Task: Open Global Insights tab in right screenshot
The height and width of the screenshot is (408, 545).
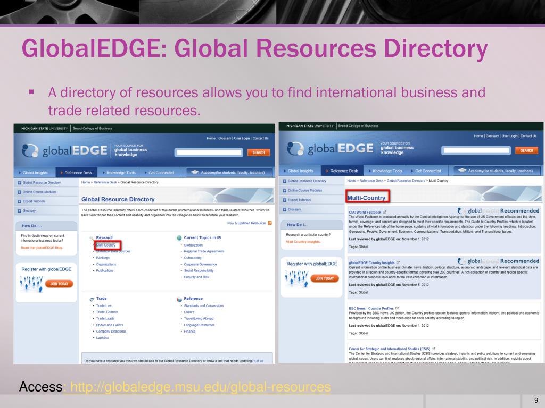Action: tap(299, 171)
